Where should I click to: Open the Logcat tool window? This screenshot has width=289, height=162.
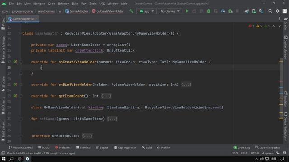pos(102,148)
